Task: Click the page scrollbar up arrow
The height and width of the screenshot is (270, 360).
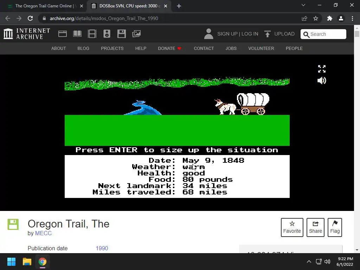Action: [357, 28]
